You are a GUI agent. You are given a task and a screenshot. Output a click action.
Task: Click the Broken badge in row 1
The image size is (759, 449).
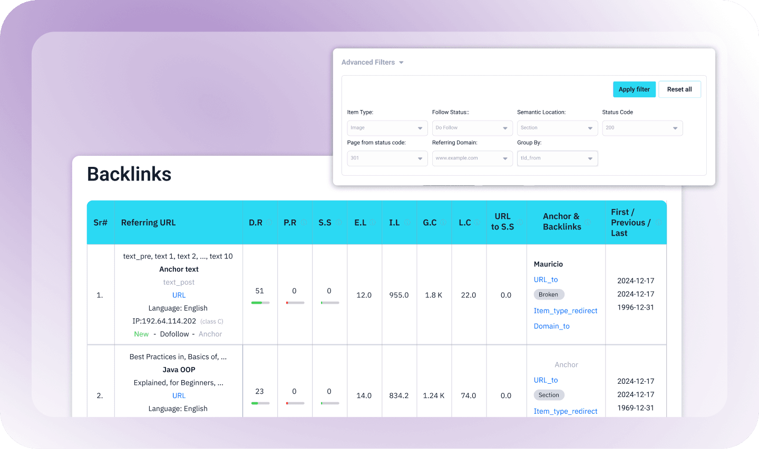548,295
